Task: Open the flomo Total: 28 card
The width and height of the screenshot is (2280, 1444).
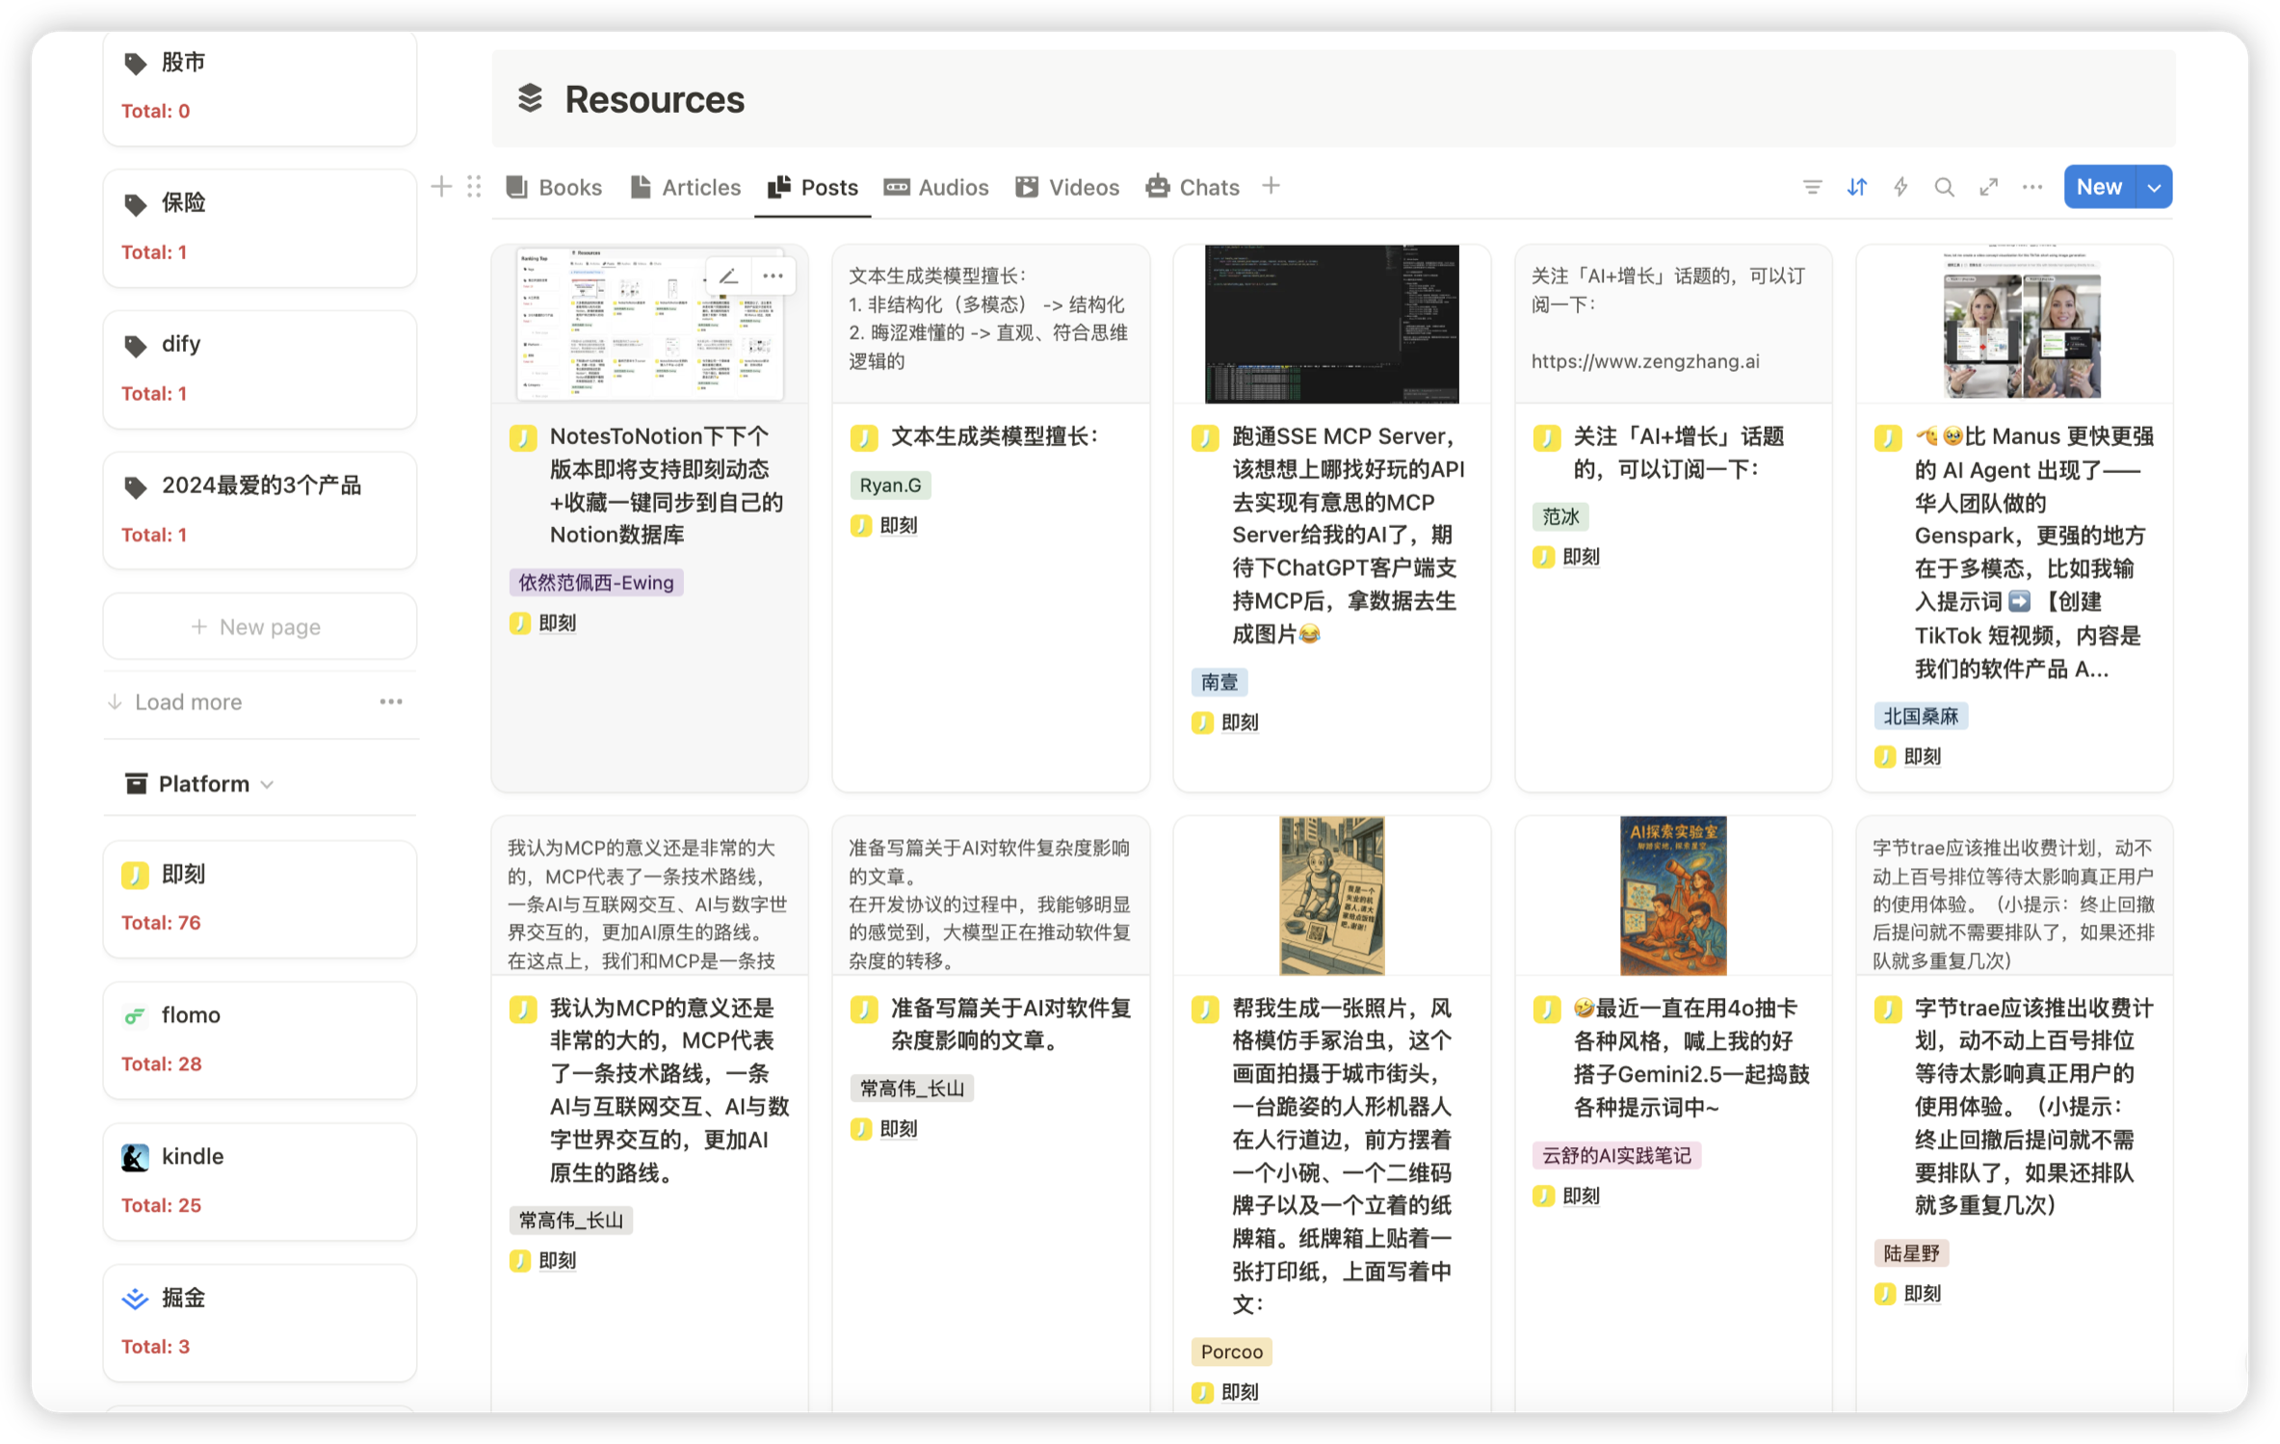Action: click(259, 1040)
